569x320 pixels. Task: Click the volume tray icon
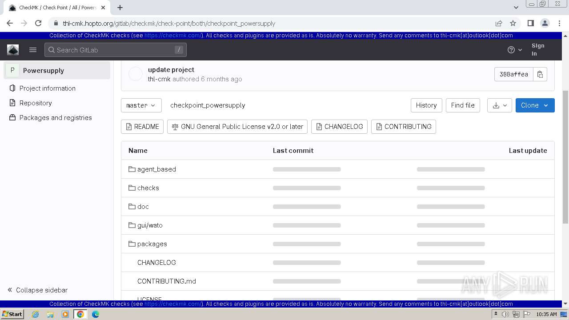[505, 314]
